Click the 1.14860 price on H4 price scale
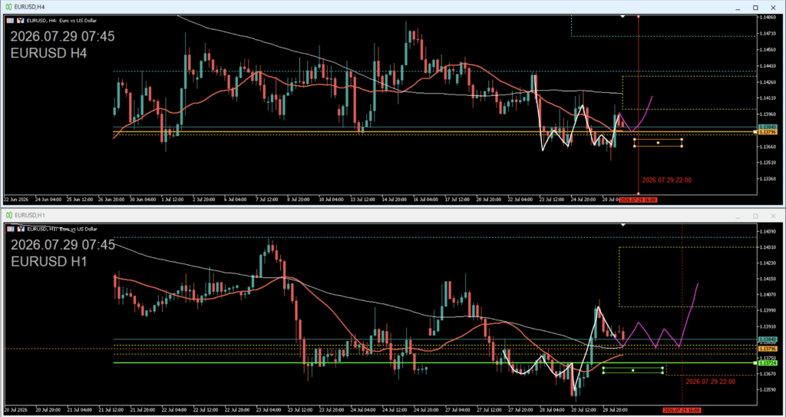Image resolution: width=786 pixels, height=417 pixels. 767,17
